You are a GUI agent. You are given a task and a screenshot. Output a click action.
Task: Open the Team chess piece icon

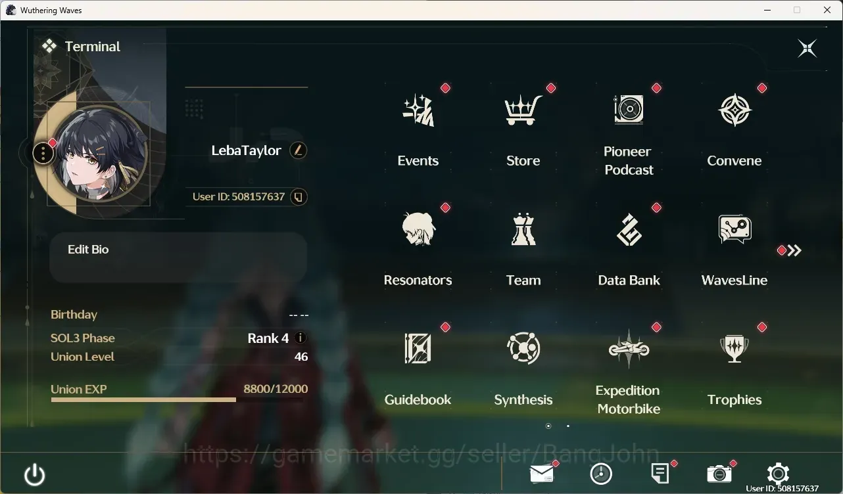(x=523, y=229)
